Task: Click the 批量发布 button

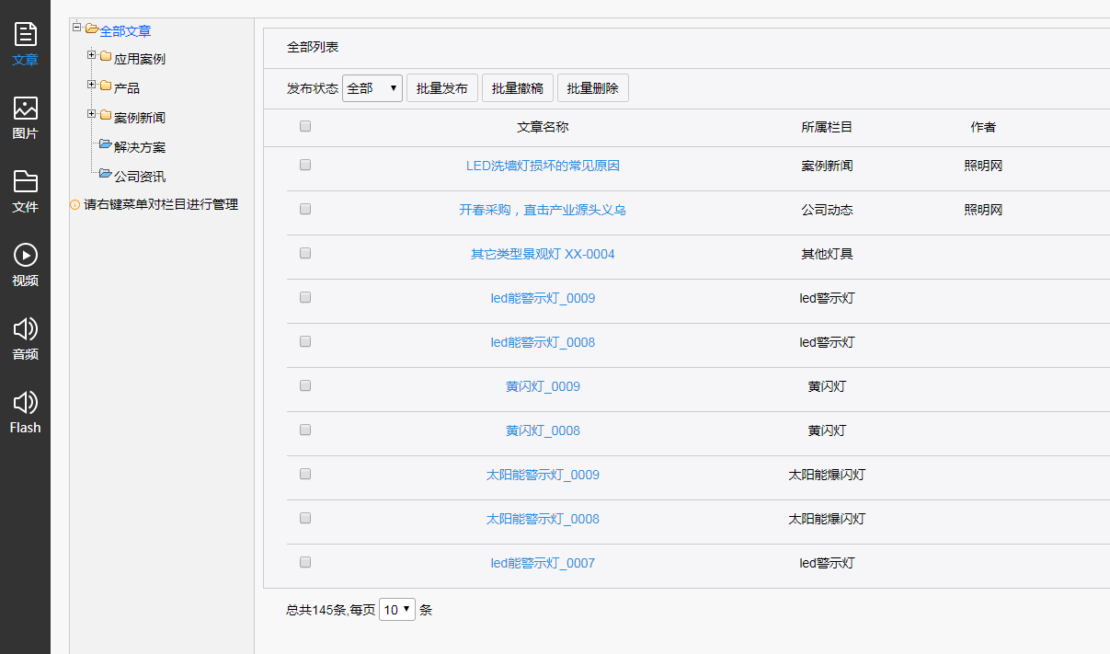Action: [441, 88]
